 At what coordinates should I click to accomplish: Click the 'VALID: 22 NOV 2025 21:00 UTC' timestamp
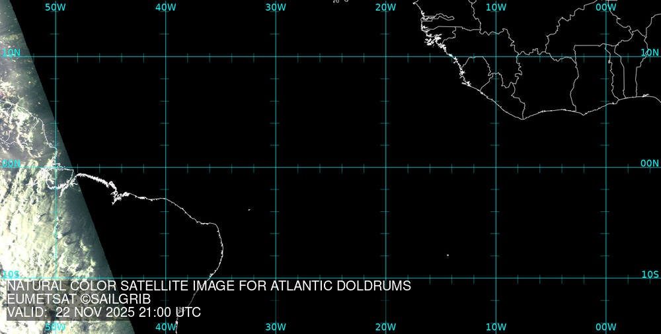(x=104, y=312)
